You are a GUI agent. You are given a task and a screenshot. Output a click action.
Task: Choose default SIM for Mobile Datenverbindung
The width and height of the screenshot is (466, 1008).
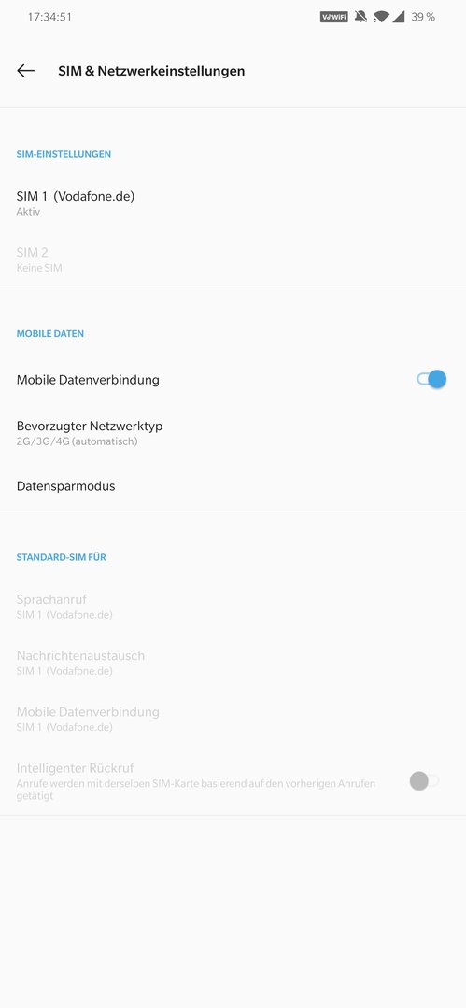233,719
